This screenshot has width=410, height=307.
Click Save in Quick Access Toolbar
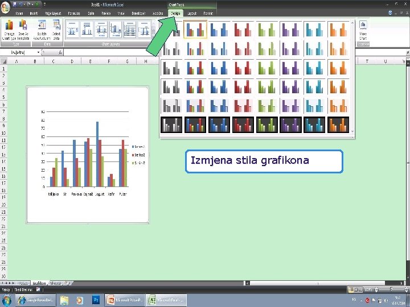pyautogui.click(x=15, y=5)
